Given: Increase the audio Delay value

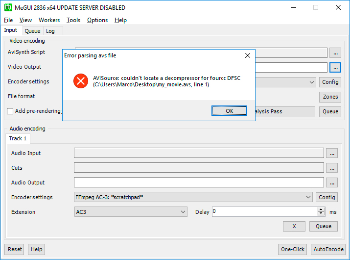Looking at the screenshot, I should click(321, 209).
